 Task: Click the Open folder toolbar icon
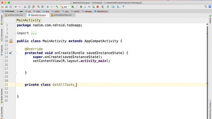click(2, 7)
